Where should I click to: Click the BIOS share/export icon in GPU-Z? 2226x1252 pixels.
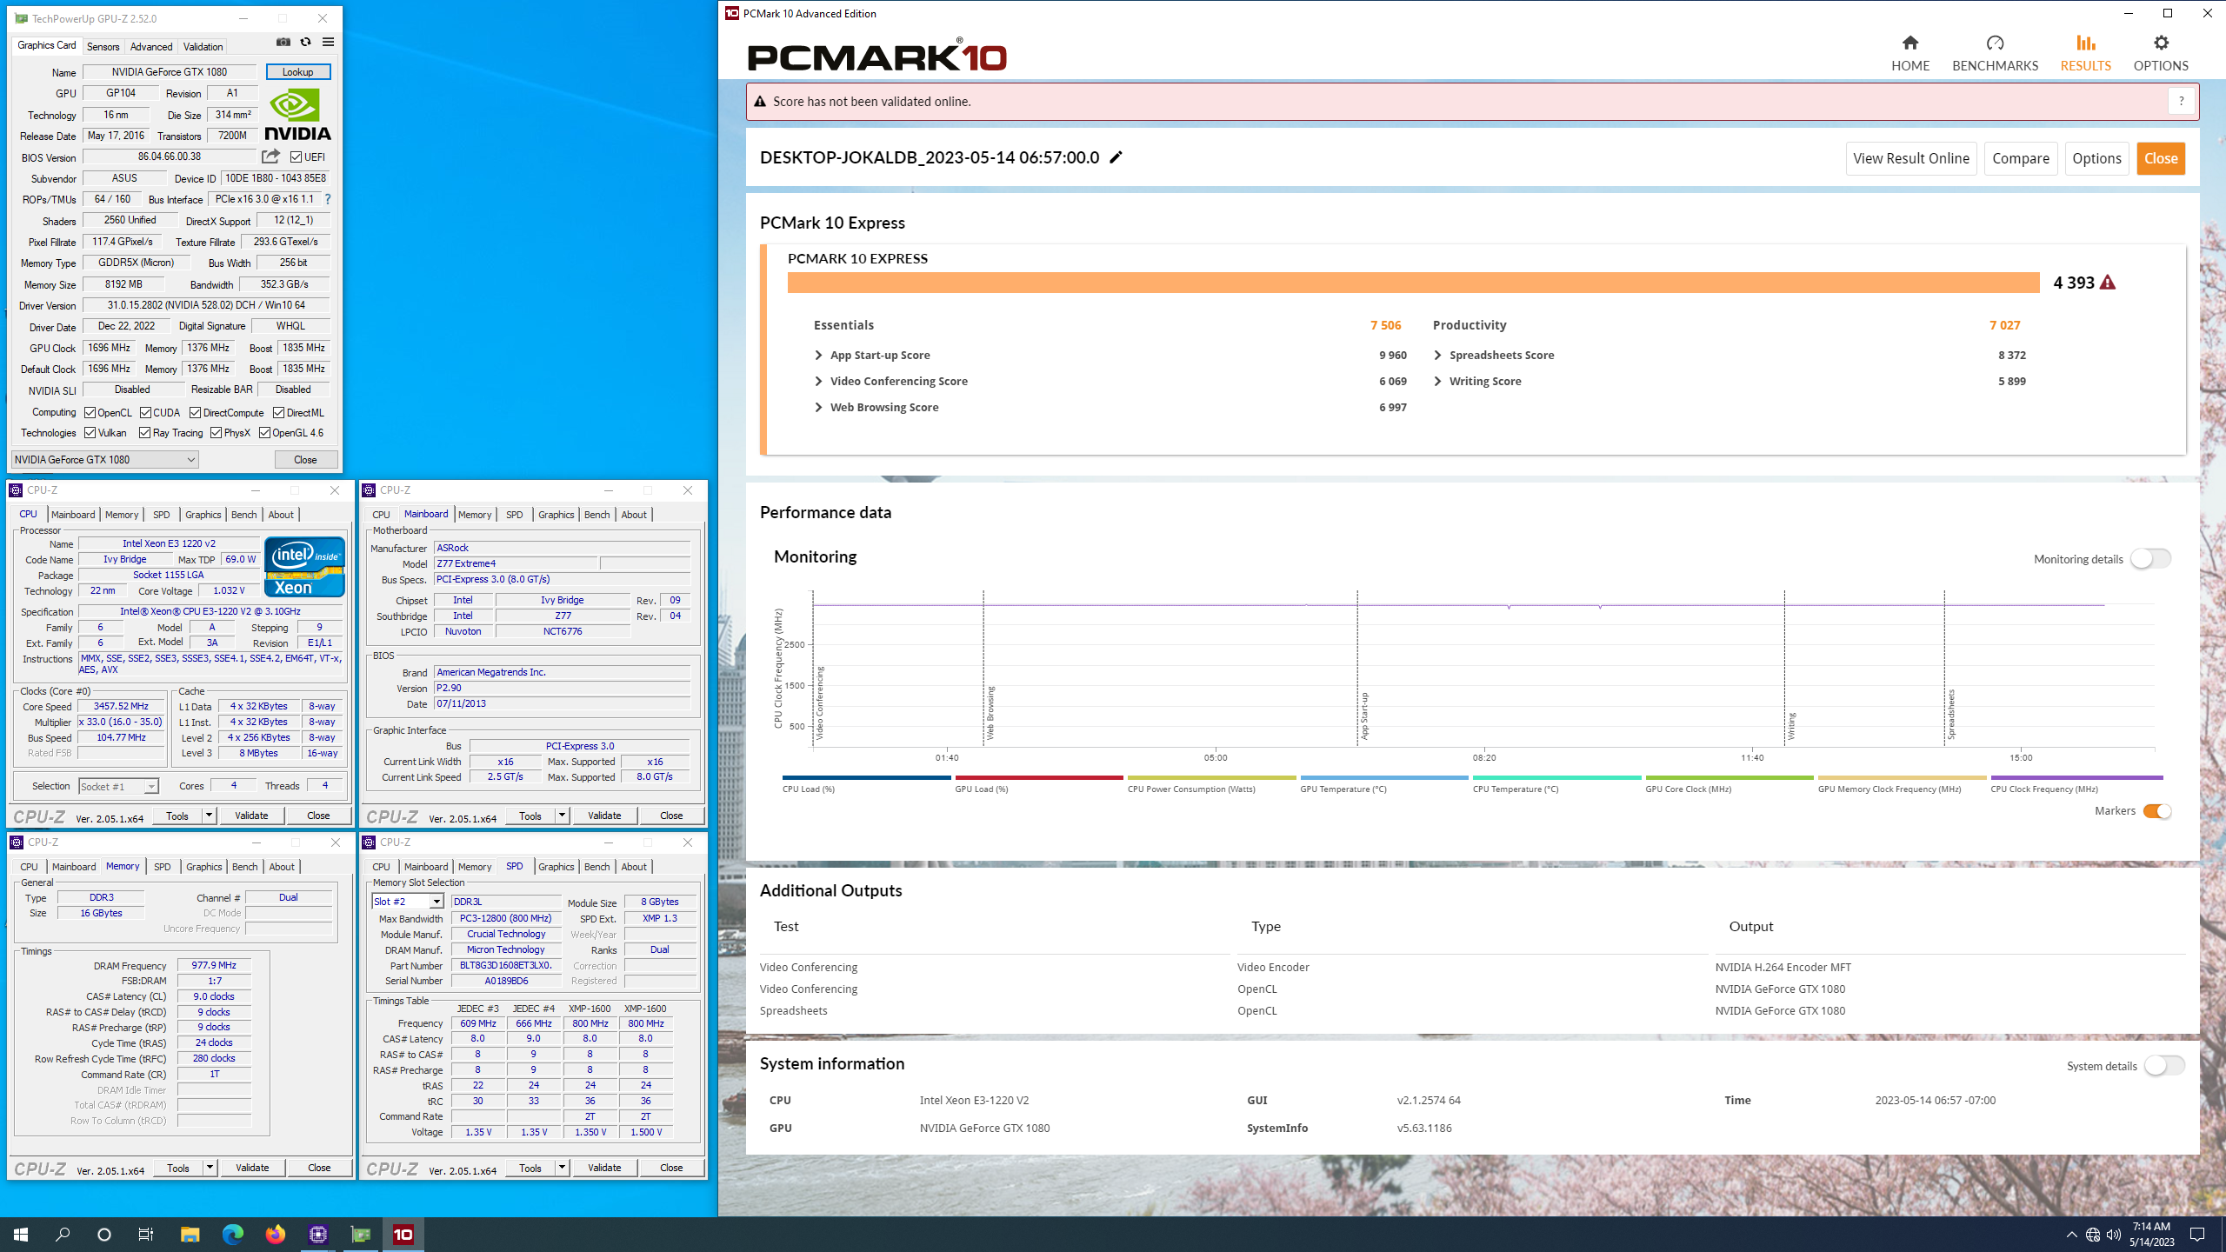(271, 156)
